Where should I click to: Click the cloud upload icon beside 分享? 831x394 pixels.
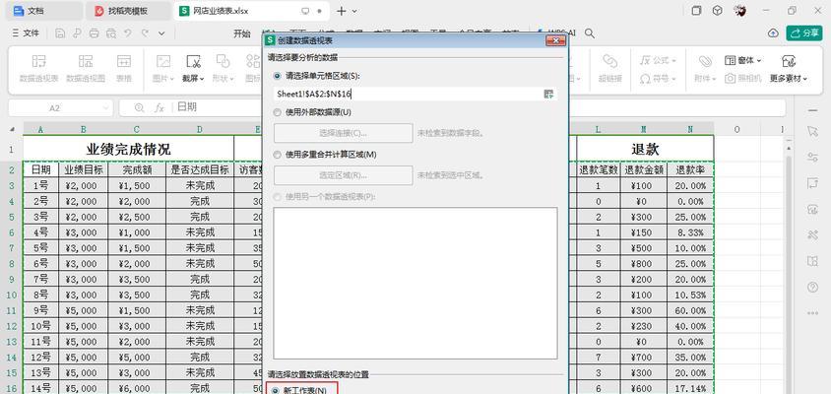[773, 33]
